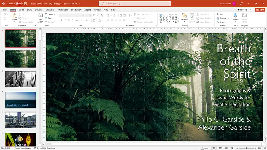Click the Save disk icon
The height and width of the screenshot is (150, 267).
[26, 4]
